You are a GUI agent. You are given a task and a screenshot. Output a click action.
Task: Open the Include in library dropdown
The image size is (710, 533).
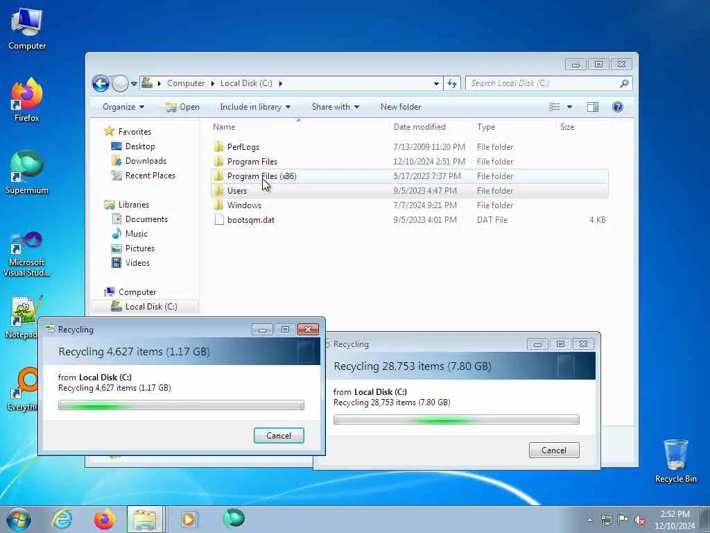click(255, 107)
